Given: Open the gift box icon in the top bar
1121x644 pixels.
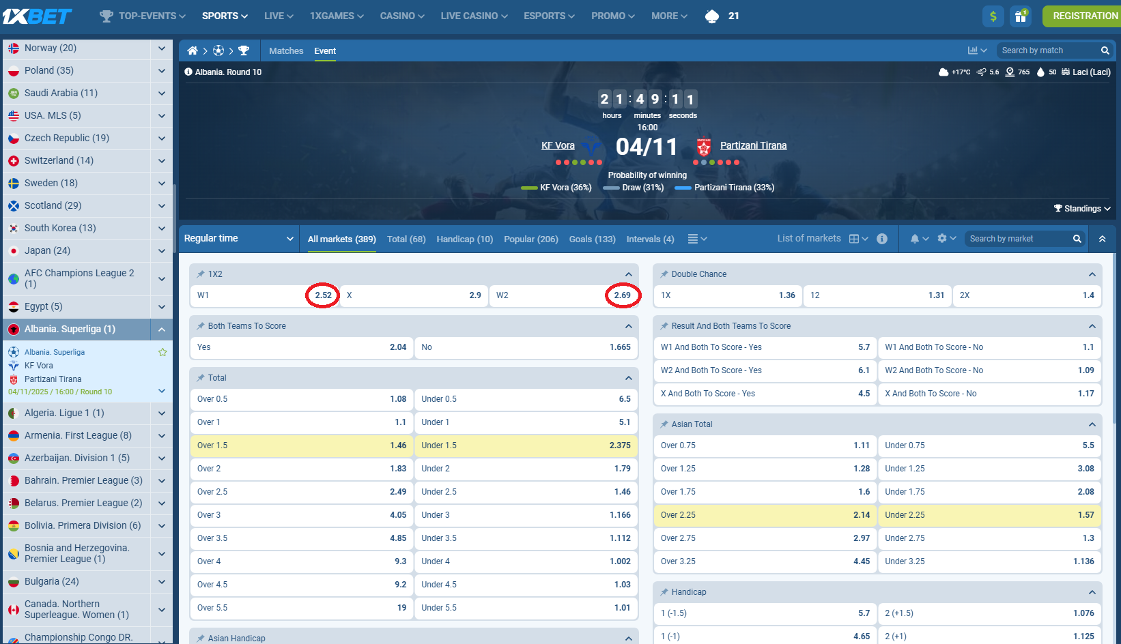Looking at the screenshot, I should 1021,16.
